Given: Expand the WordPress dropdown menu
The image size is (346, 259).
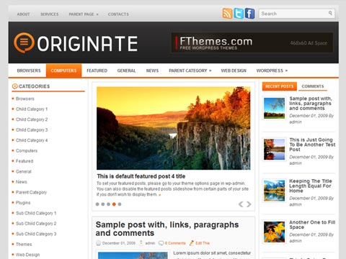Looking at the screenshot, I should [272, 71].
